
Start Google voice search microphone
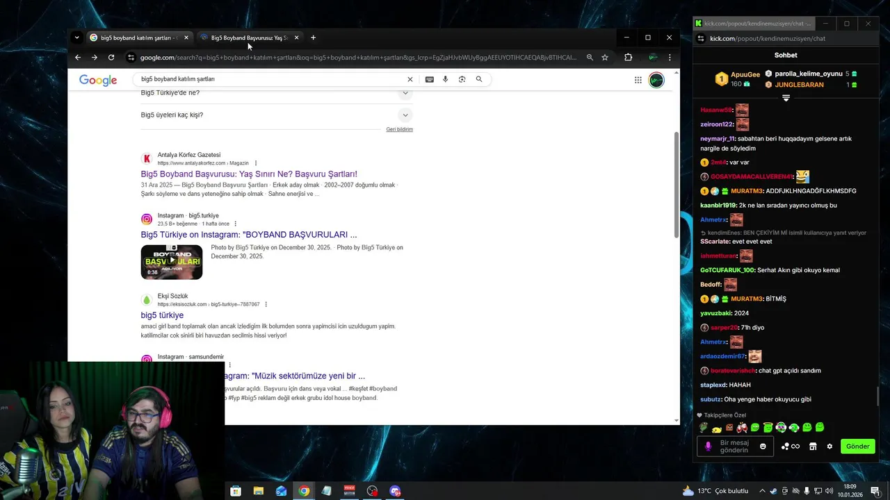[446, 79]
